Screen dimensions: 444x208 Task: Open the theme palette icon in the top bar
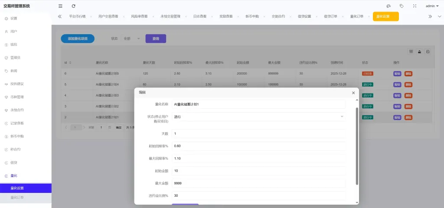tap(388, 6)
